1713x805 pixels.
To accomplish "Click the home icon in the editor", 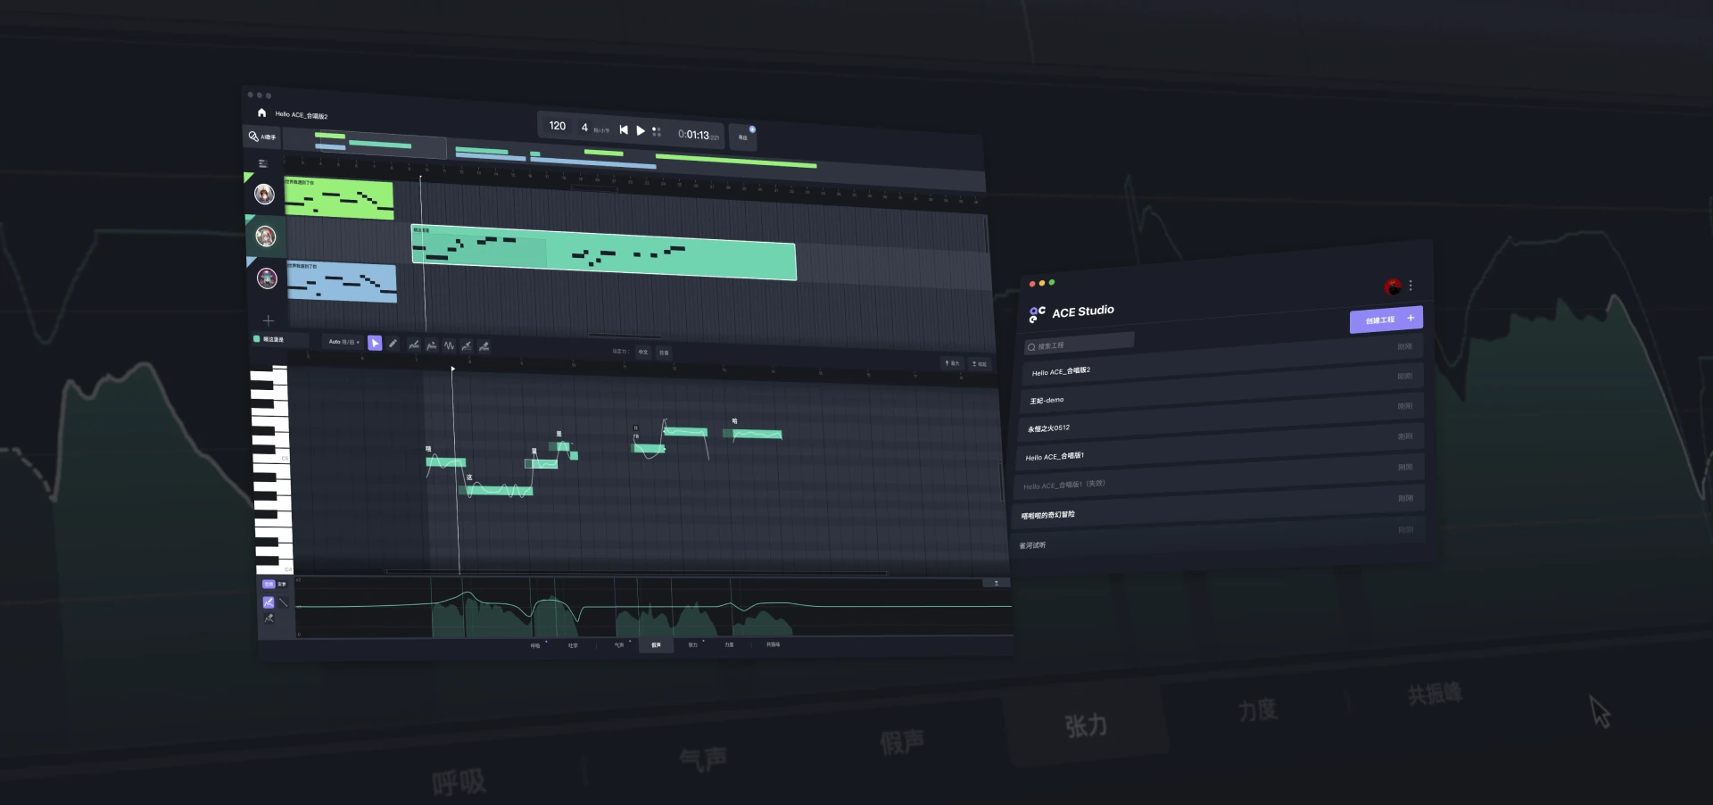I will 261,112.
